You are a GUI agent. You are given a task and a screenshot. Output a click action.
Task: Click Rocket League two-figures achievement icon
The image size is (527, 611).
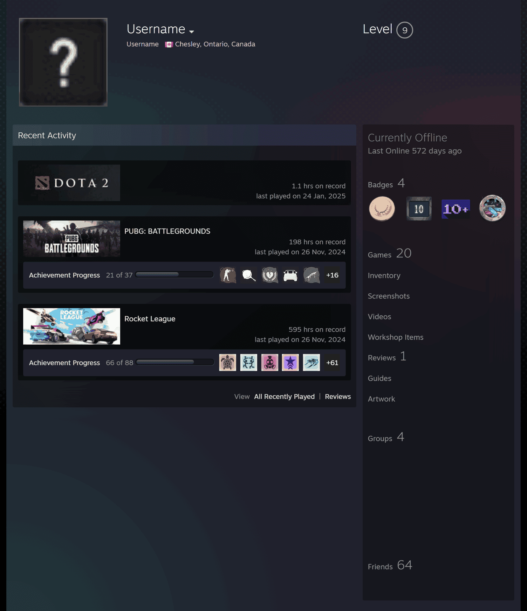[x=249, y=363]
